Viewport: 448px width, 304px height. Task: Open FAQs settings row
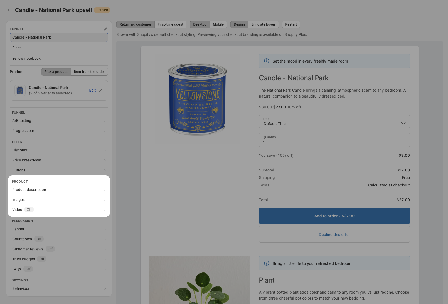tap(59, 269)
